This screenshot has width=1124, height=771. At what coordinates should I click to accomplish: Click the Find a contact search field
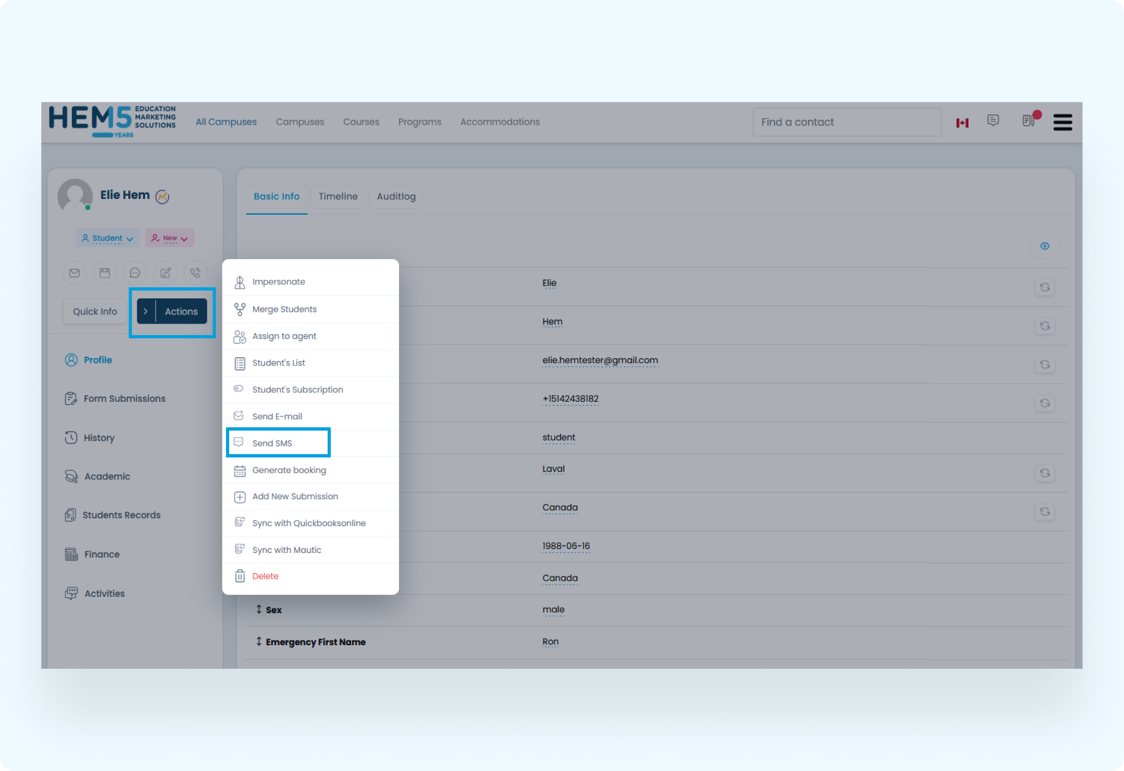tap(846, 122)
